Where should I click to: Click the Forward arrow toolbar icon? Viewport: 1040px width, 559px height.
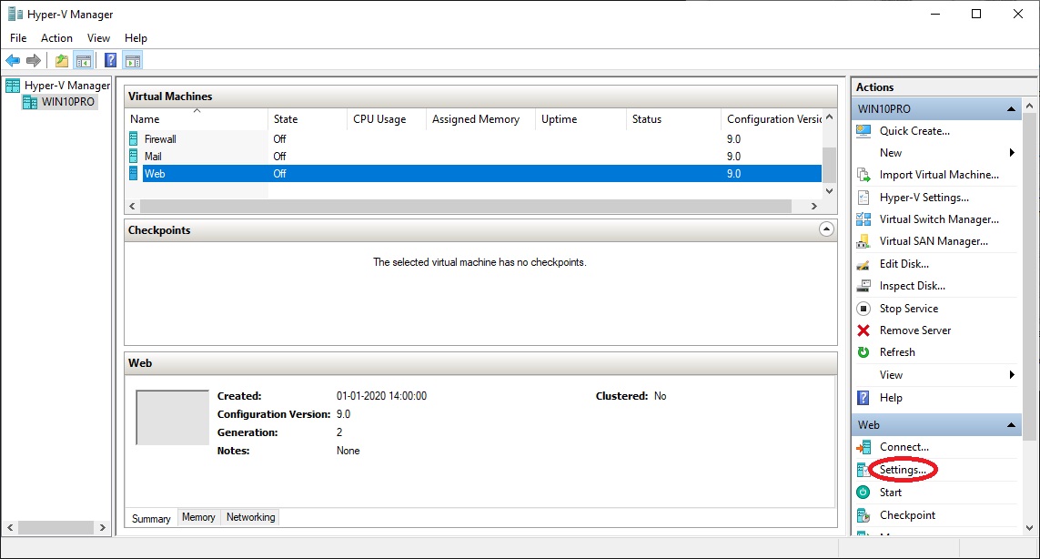(33, 61)
